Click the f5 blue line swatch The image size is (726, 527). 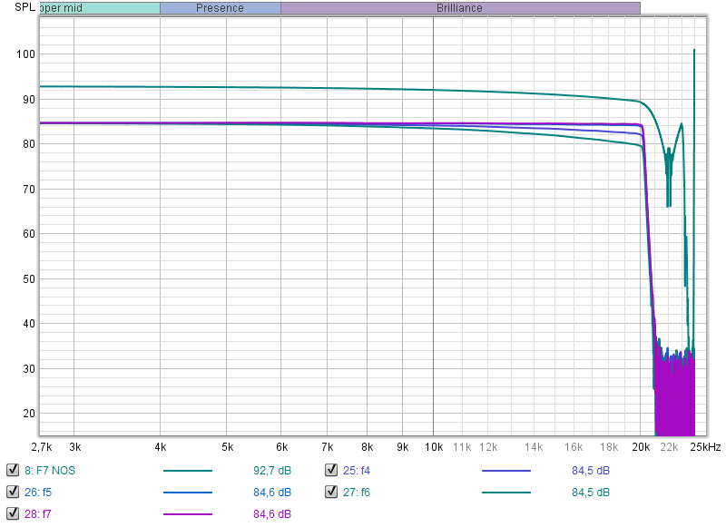188,493
